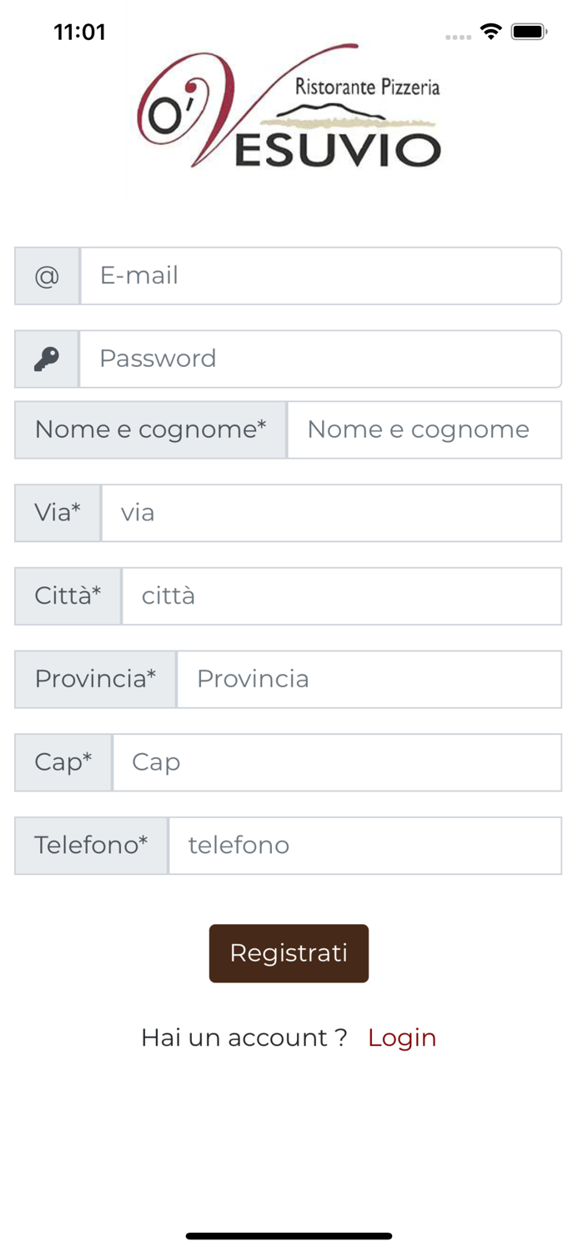Tap the O'Vesuvio restaurant logo

(x=289, y=107)
